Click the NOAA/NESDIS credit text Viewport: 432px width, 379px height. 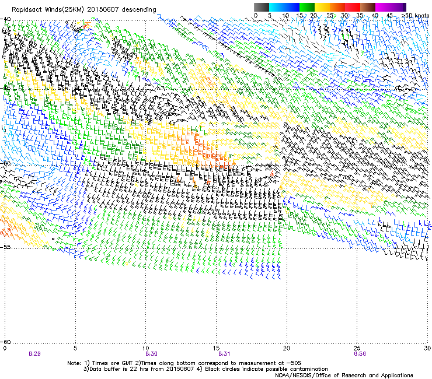[x=344, y=375]
